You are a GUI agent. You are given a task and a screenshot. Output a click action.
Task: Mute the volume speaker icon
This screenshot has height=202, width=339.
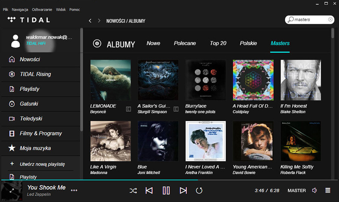315,190
